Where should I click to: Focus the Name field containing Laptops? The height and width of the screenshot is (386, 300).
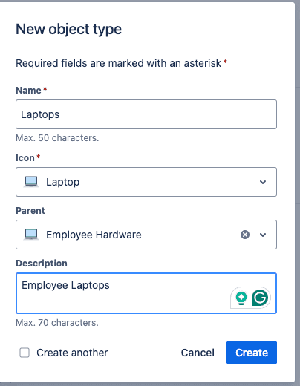tap(146, 114)
